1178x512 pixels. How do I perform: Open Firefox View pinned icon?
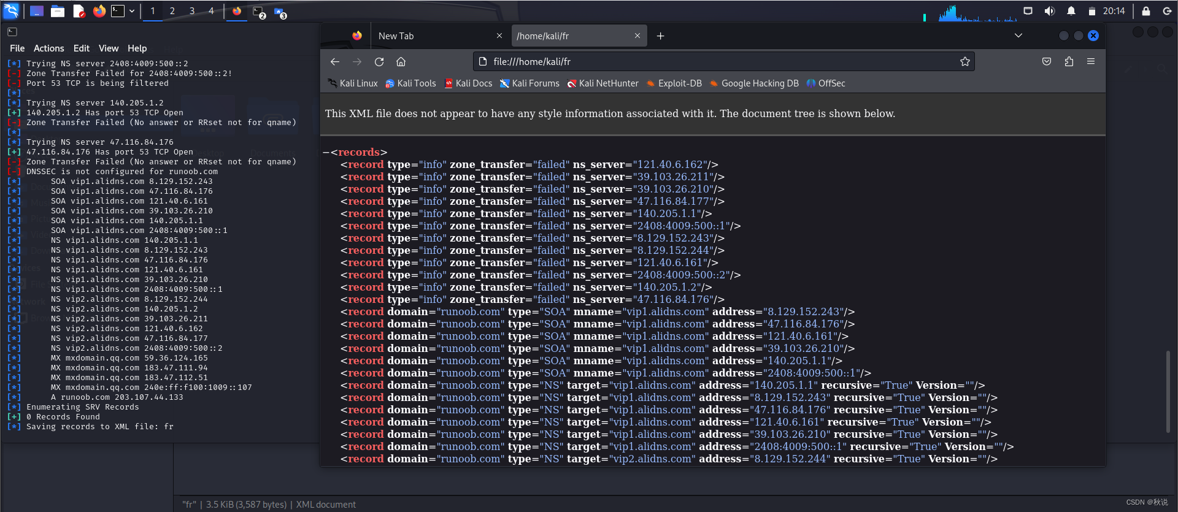coord(357,36)
